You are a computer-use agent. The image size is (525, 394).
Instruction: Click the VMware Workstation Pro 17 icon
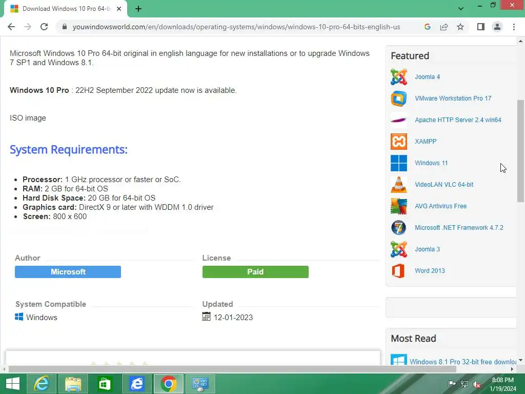pyautogui.click(x=399, y=98)
